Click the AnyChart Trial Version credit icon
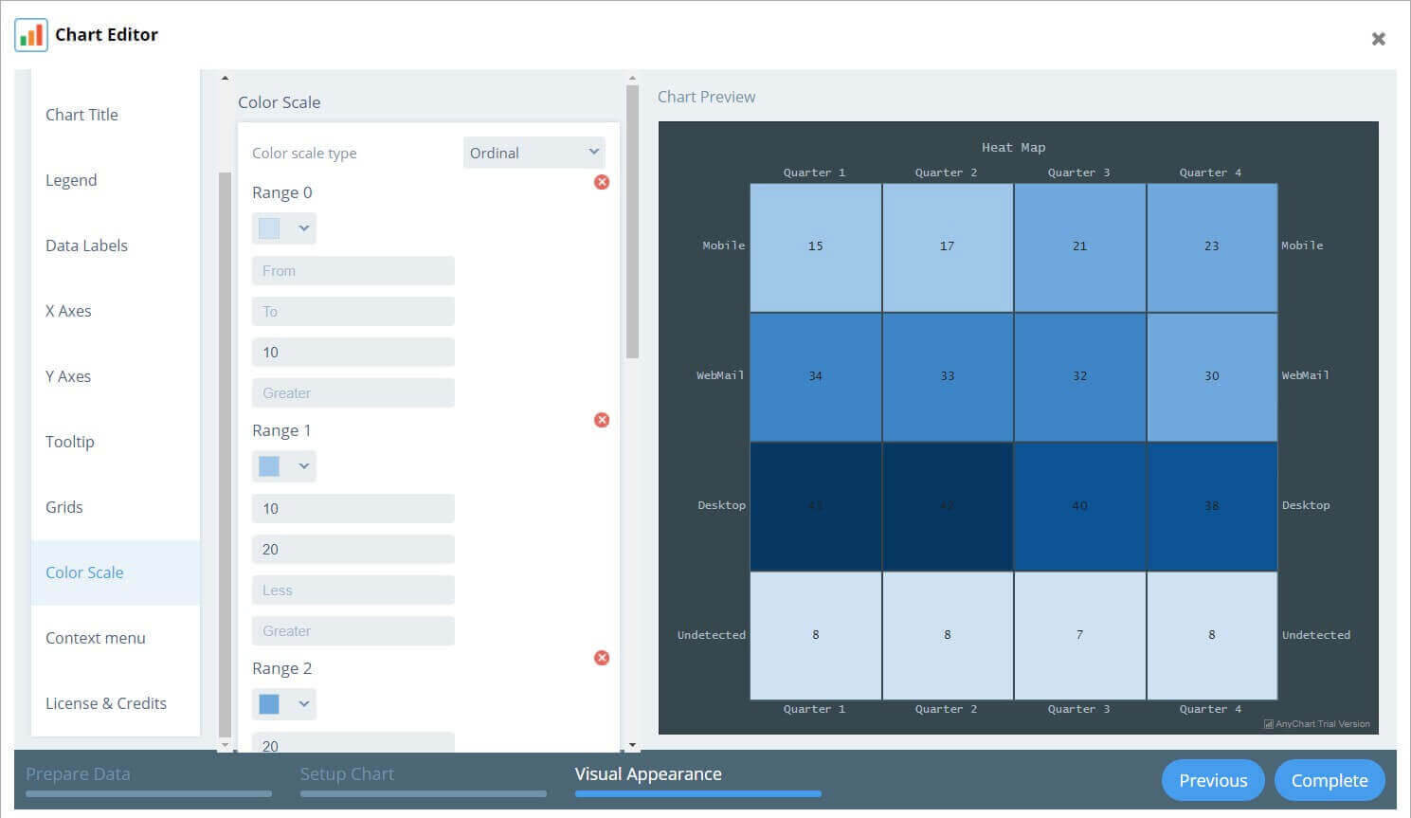Viewport: 1411px width, 818px height. [x=1268, y=724]
